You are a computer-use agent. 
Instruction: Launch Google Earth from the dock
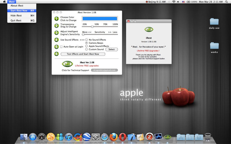coord(87,137)
